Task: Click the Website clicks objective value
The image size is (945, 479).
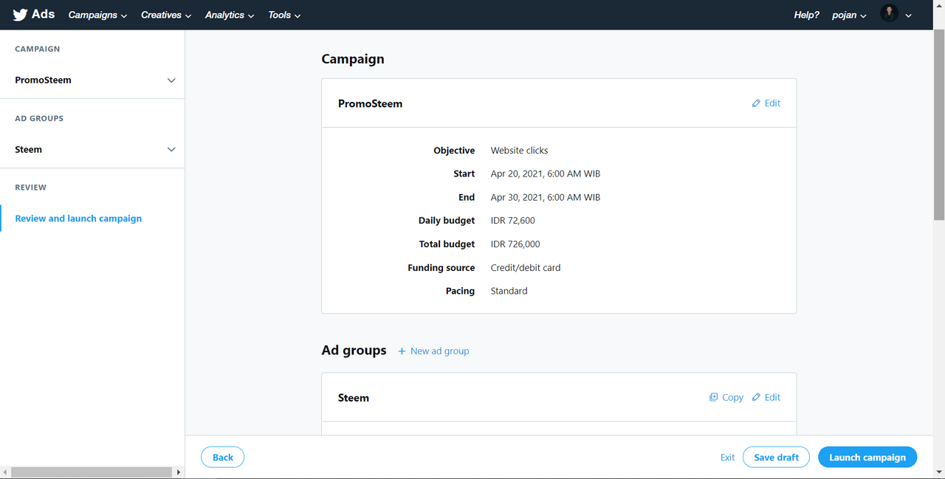Action: (x=519, y=151)
